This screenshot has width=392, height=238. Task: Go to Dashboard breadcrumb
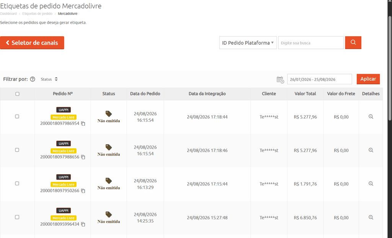[x=8, y=14]
